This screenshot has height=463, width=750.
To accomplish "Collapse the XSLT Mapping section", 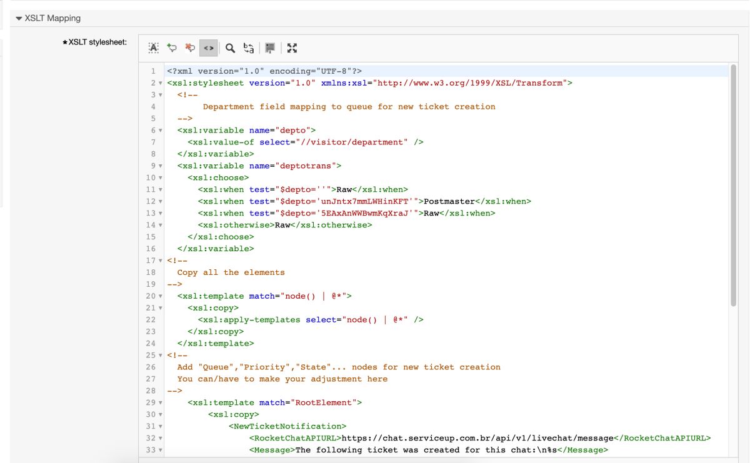I will (x=19, y=19).
